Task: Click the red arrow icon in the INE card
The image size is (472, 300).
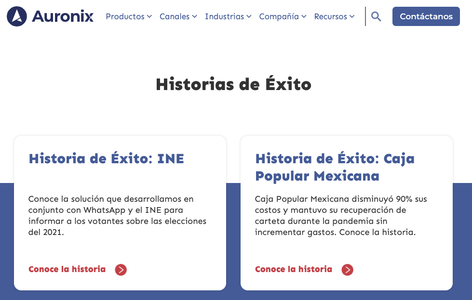Action: click(121, 270)
